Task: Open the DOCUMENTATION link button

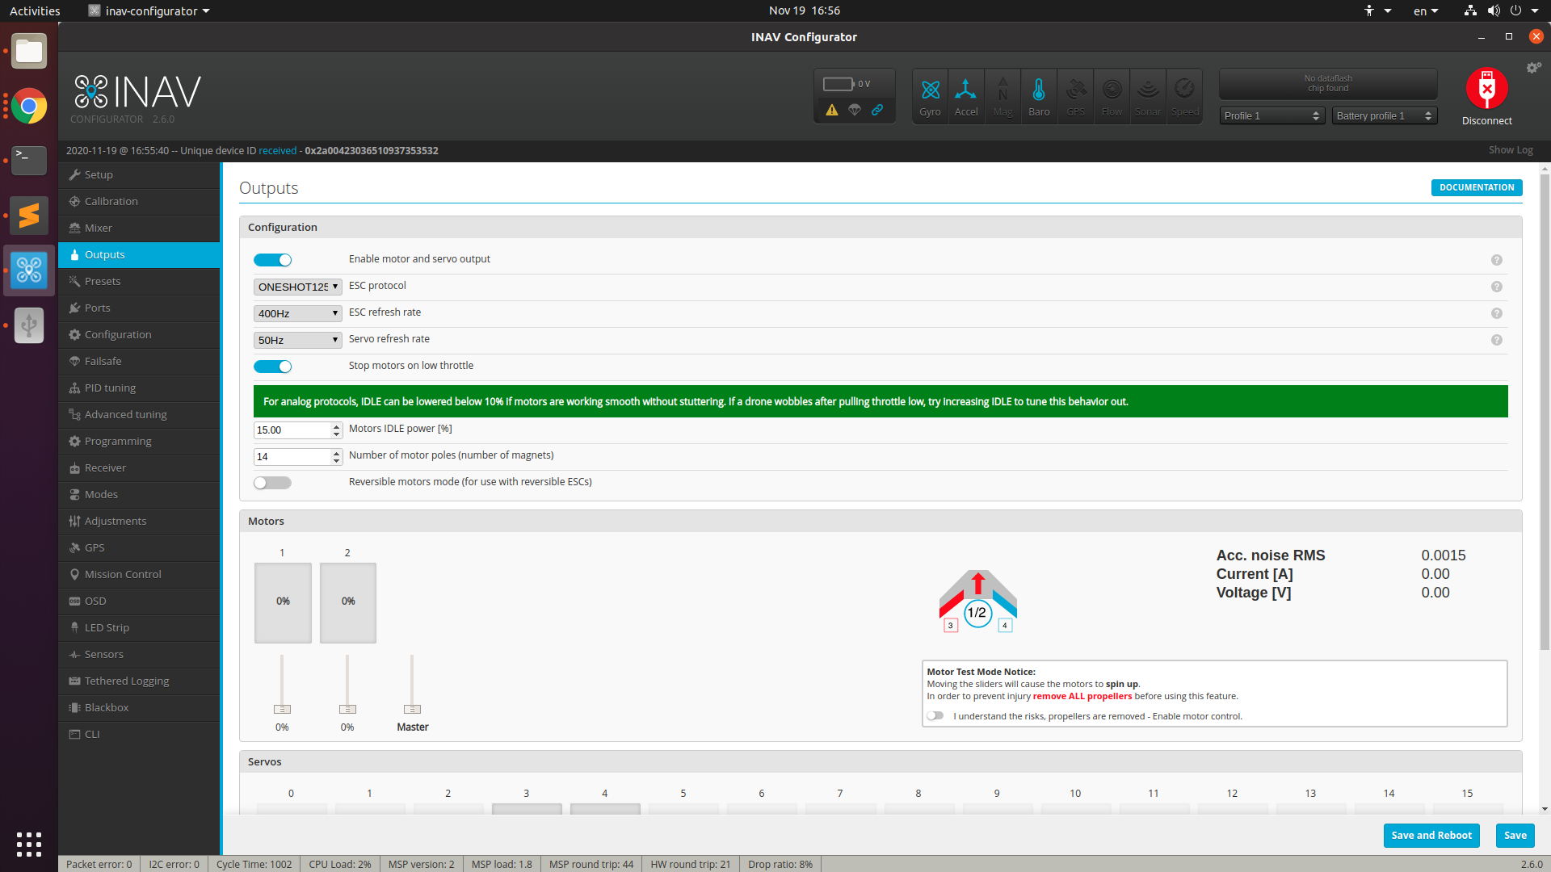Action: pyautogui.click(x=1476, y=187)
